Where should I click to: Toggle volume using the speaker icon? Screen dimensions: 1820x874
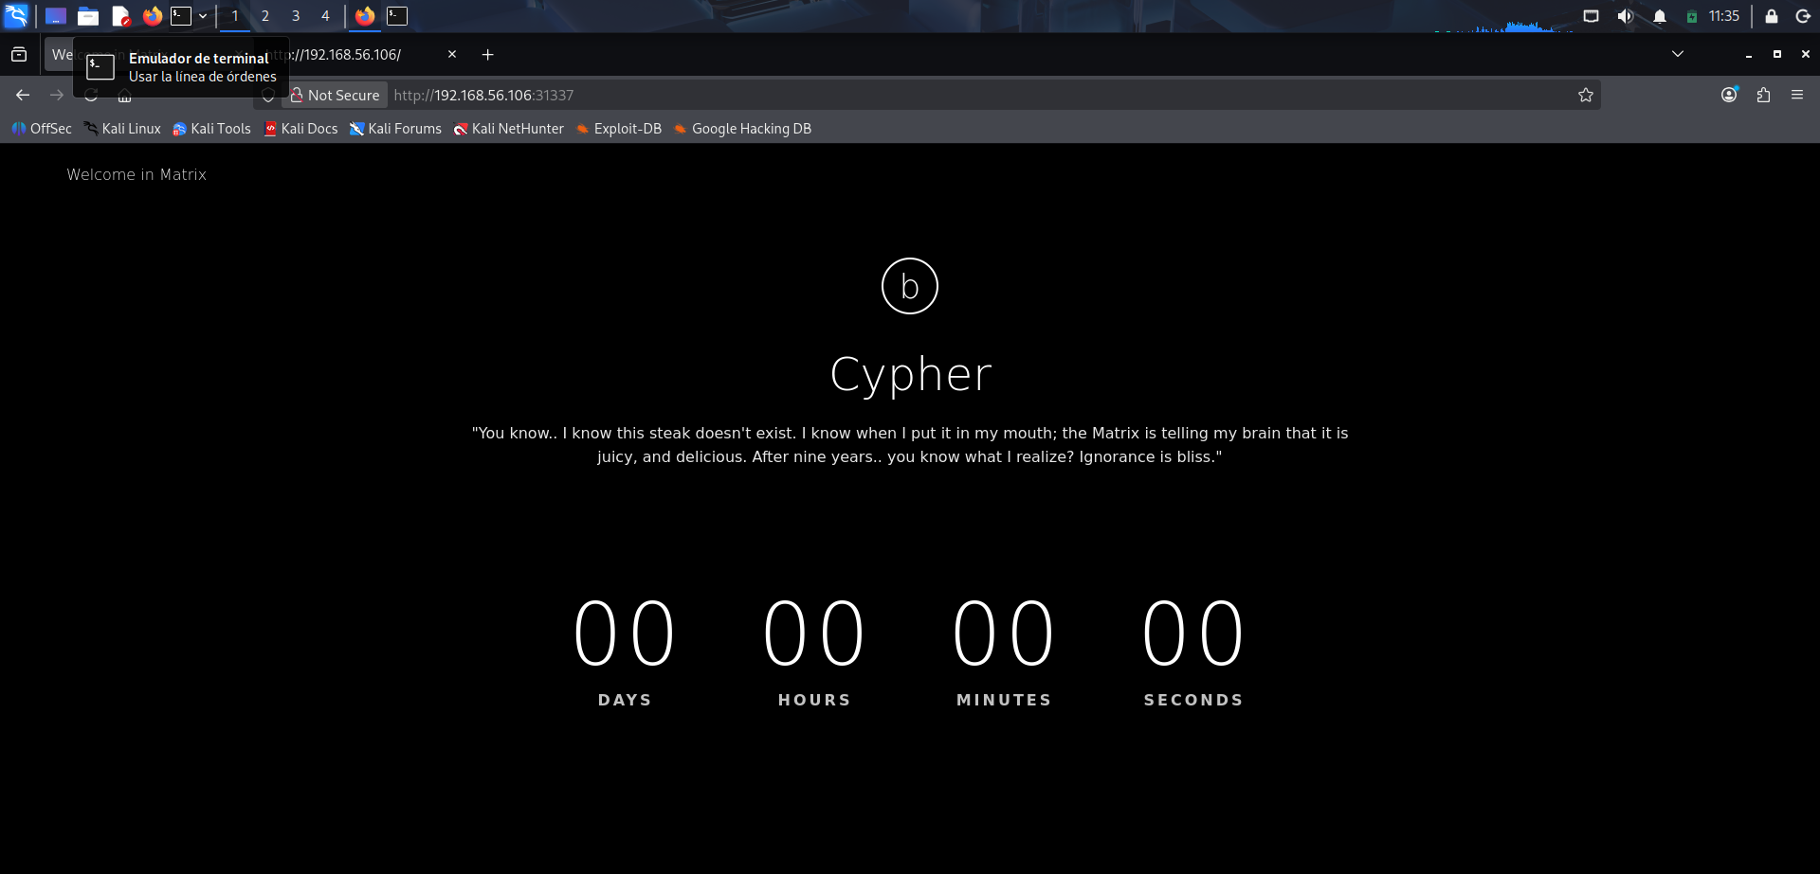pos(1625,16)
